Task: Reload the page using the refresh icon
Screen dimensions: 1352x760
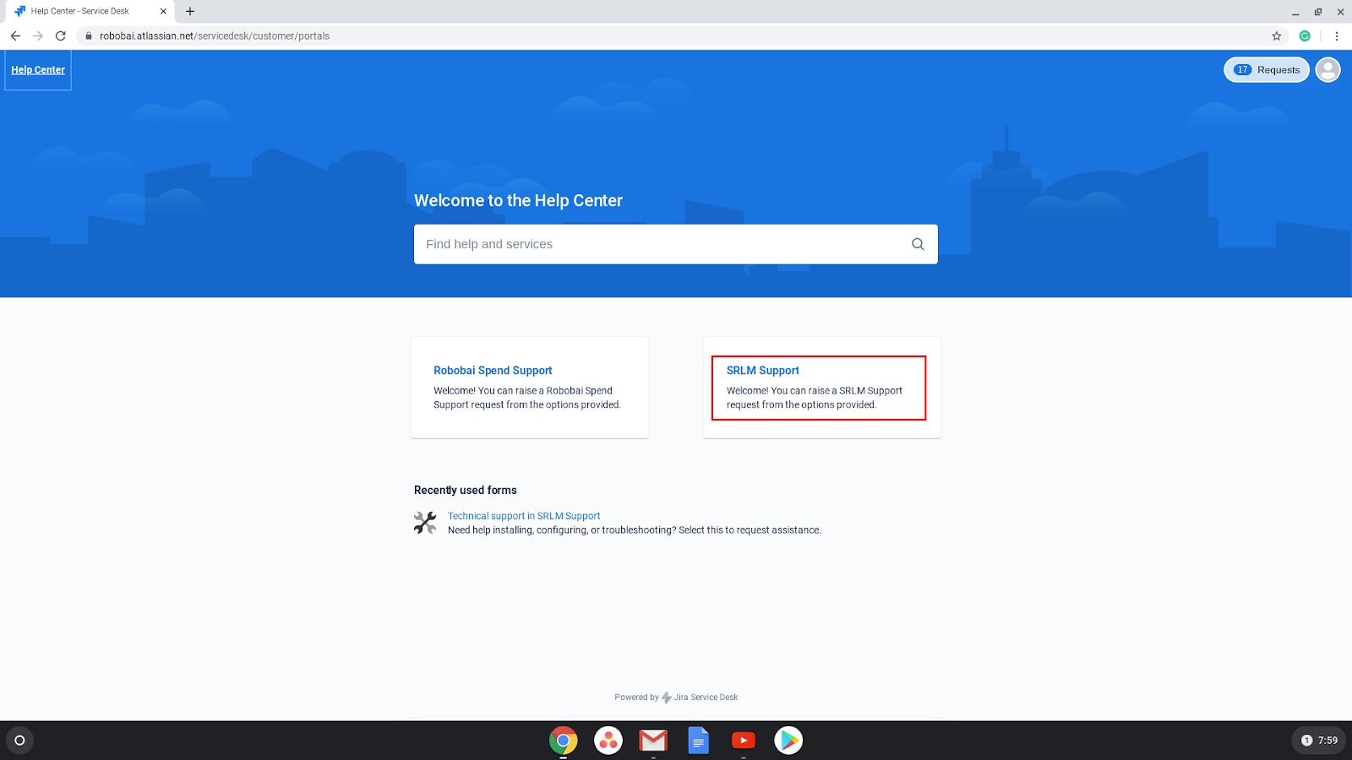Action: point(61,35)
